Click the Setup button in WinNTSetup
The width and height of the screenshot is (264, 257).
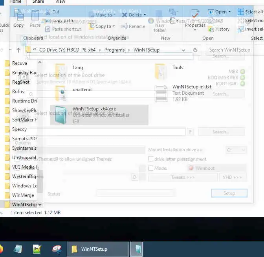point(229,193)
